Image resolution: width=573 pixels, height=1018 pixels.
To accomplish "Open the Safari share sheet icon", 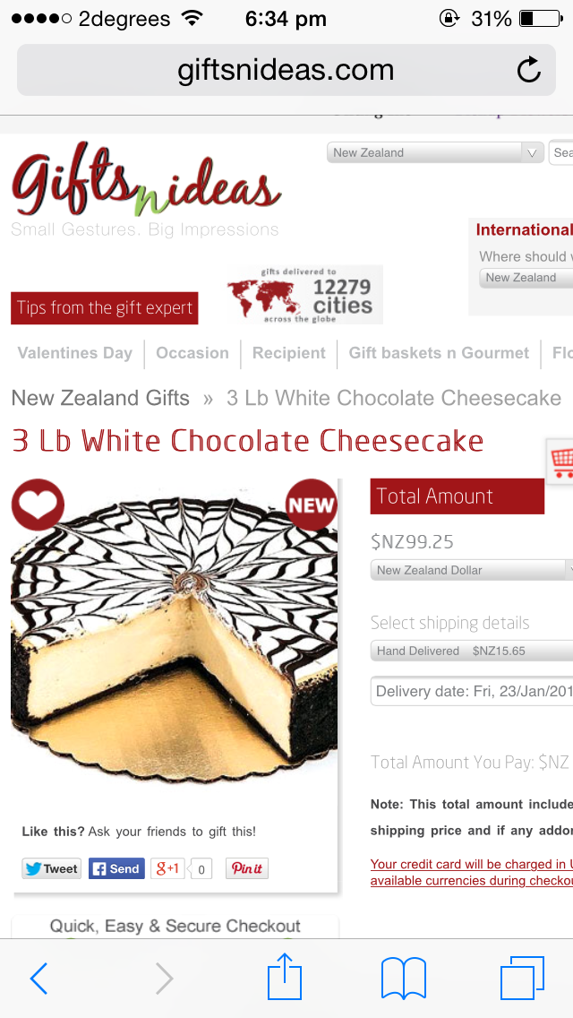I will click(285, 976).
